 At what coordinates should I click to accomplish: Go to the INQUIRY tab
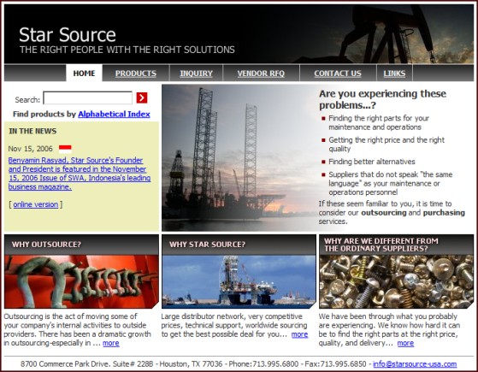coord(196,74)
